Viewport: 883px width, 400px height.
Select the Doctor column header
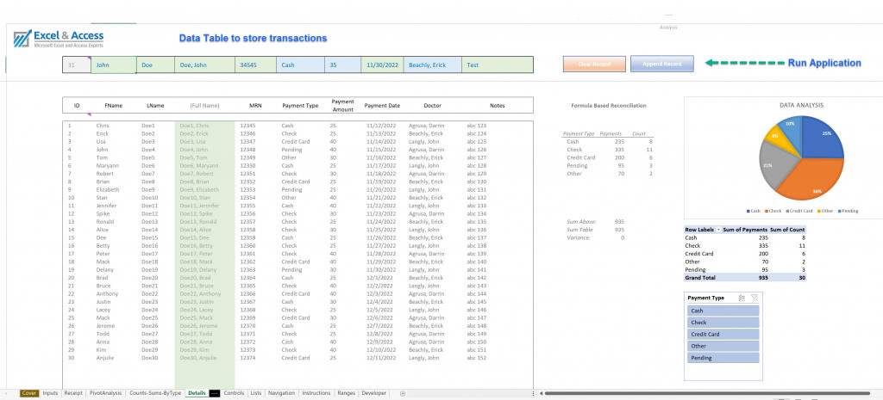coord(433,105)
